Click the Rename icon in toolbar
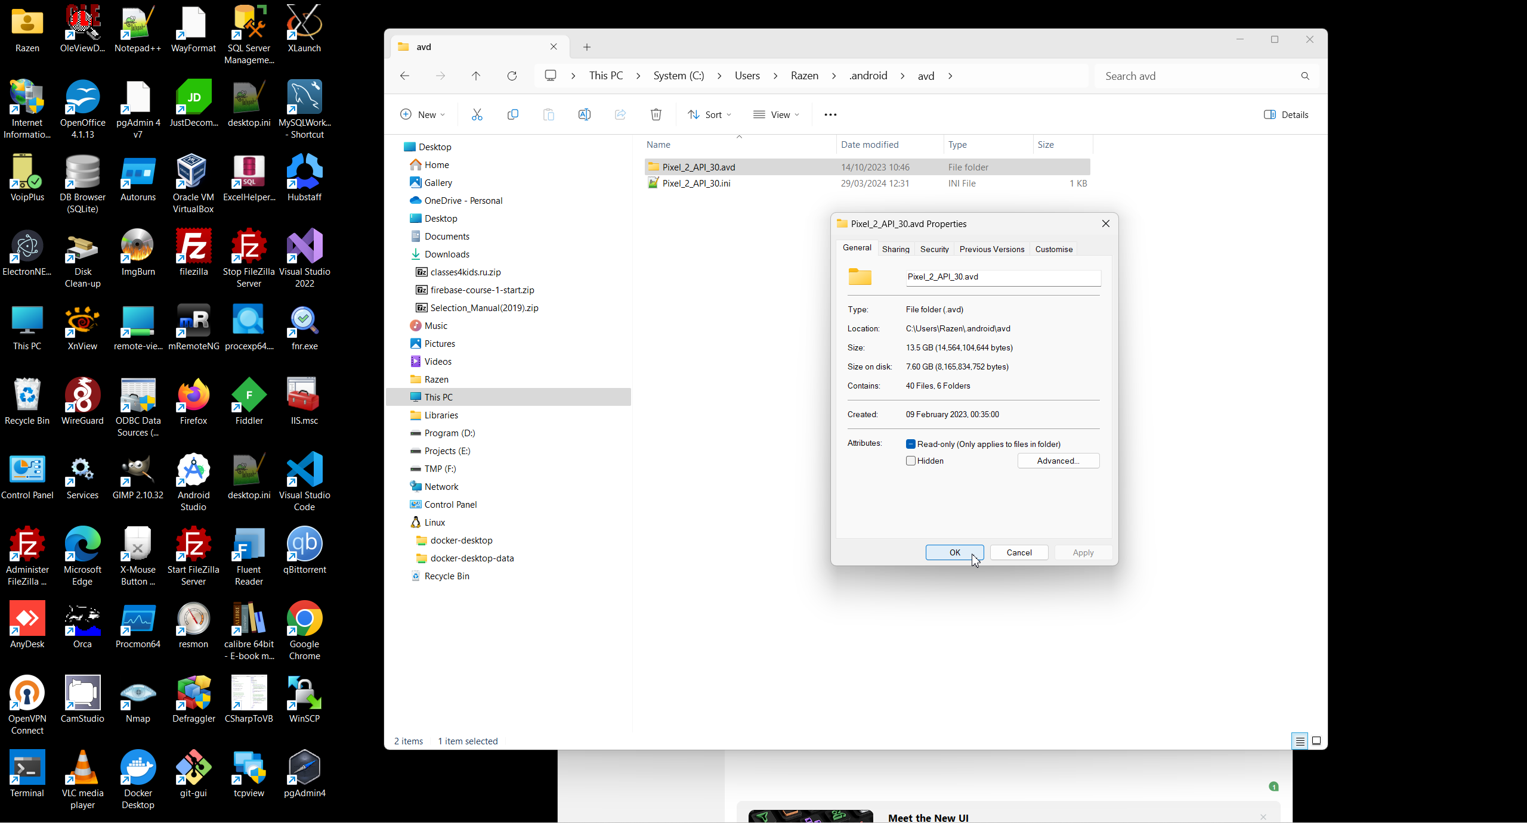Screen dimensions: 1527x823 [584, 114]
